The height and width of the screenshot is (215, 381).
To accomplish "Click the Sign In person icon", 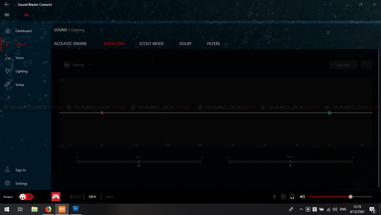I will 7,170.
